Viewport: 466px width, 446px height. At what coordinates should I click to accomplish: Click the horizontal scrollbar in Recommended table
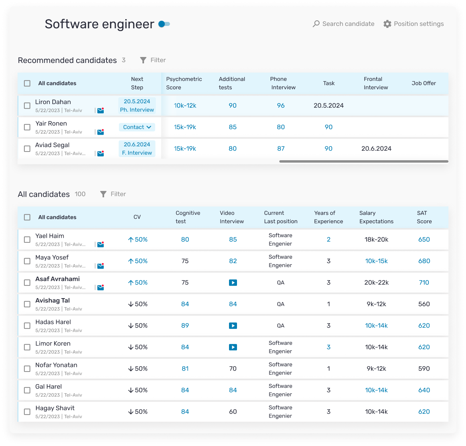(x=363, y=161)
